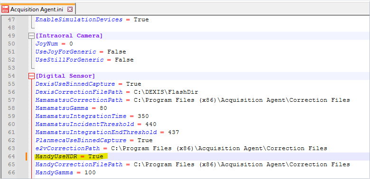Collapse the Digital Sensor section
Image resolution: width=370 pixels, height=179 pixels.
coord(31,76)
